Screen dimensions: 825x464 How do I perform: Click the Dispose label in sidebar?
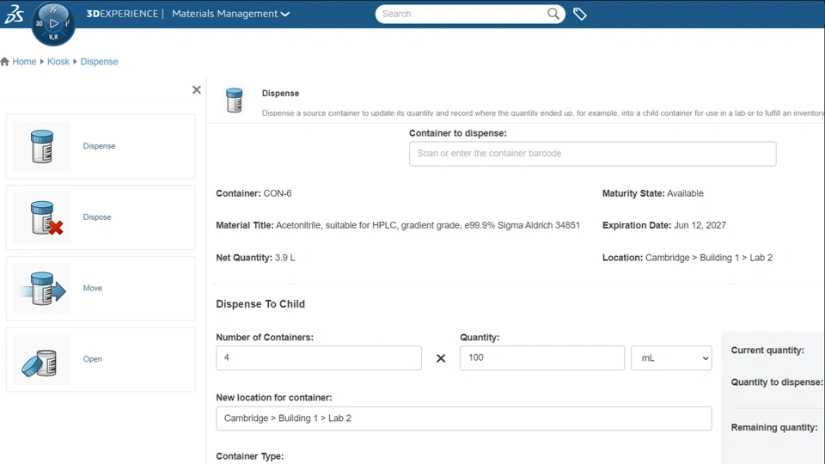click(x=97, y=217)
